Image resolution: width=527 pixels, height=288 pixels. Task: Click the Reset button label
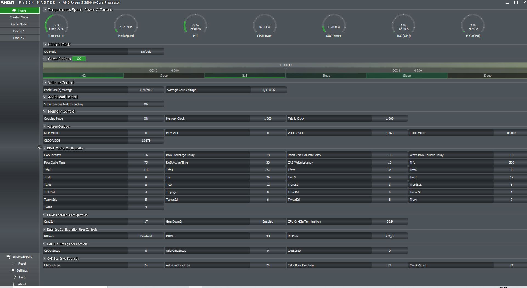click(x=22, y=264)
